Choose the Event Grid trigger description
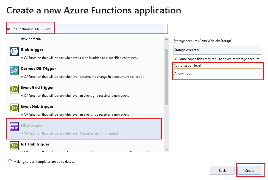Image resolution: width=268 pixels, height=180 pixels. pyautogui.click(x=75, y=96)
